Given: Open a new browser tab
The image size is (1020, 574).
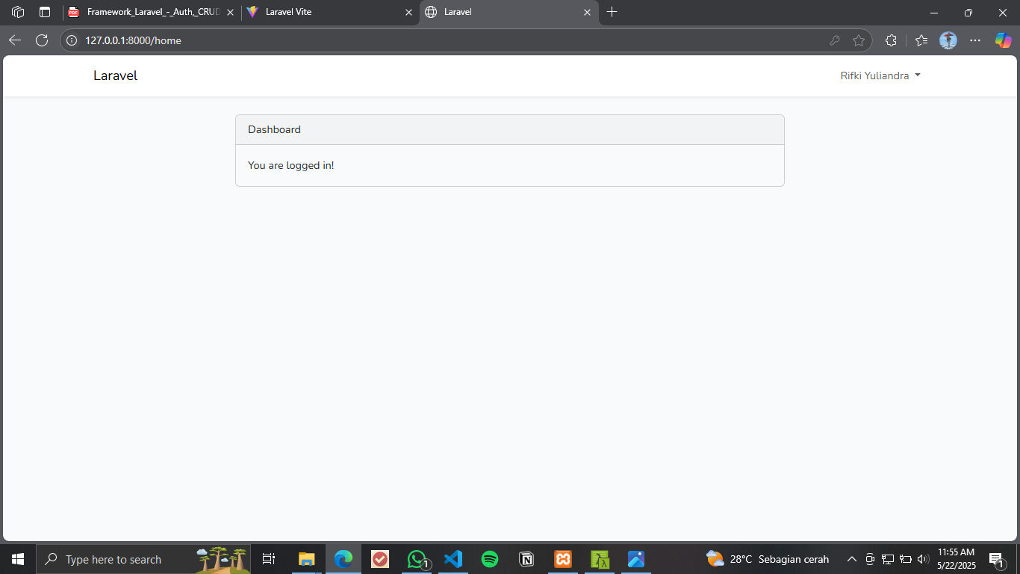Looking at the screenshot, I should pos(612,12).
